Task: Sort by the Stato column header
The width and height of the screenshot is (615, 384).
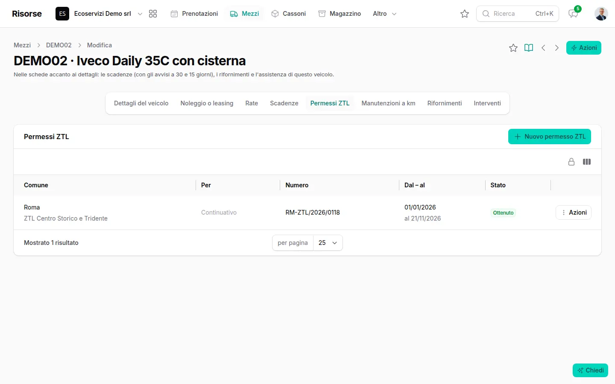Action: coord(498,185)
